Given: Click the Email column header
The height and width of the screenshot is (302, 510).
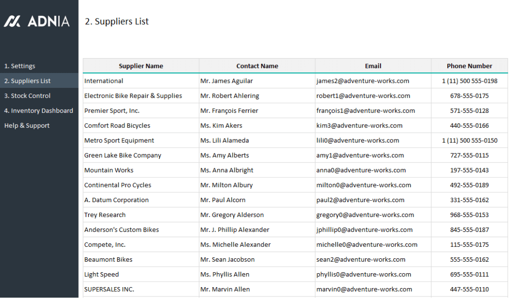Looking at the screenshot, I should pyautogui.click(x=373, y=66).
